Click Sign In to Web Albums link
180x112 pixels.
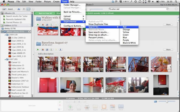click(169, 5)
